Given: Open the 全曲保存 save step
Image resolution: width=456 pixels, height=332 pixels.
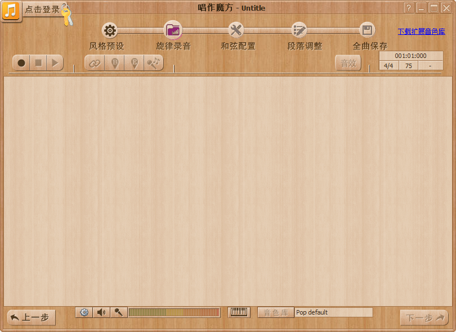Looking at the screenshot, I should pos(367,30).
